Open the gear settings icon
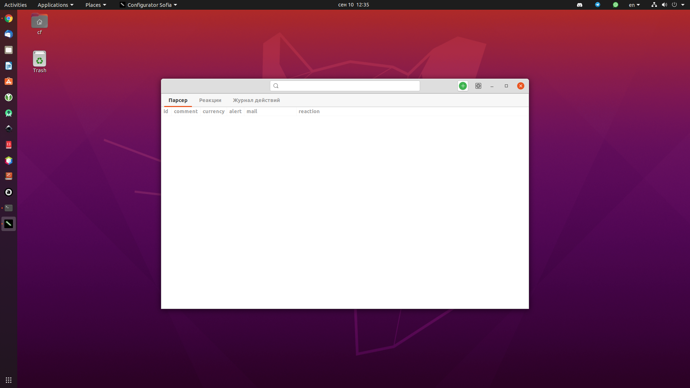 [478, 86]
